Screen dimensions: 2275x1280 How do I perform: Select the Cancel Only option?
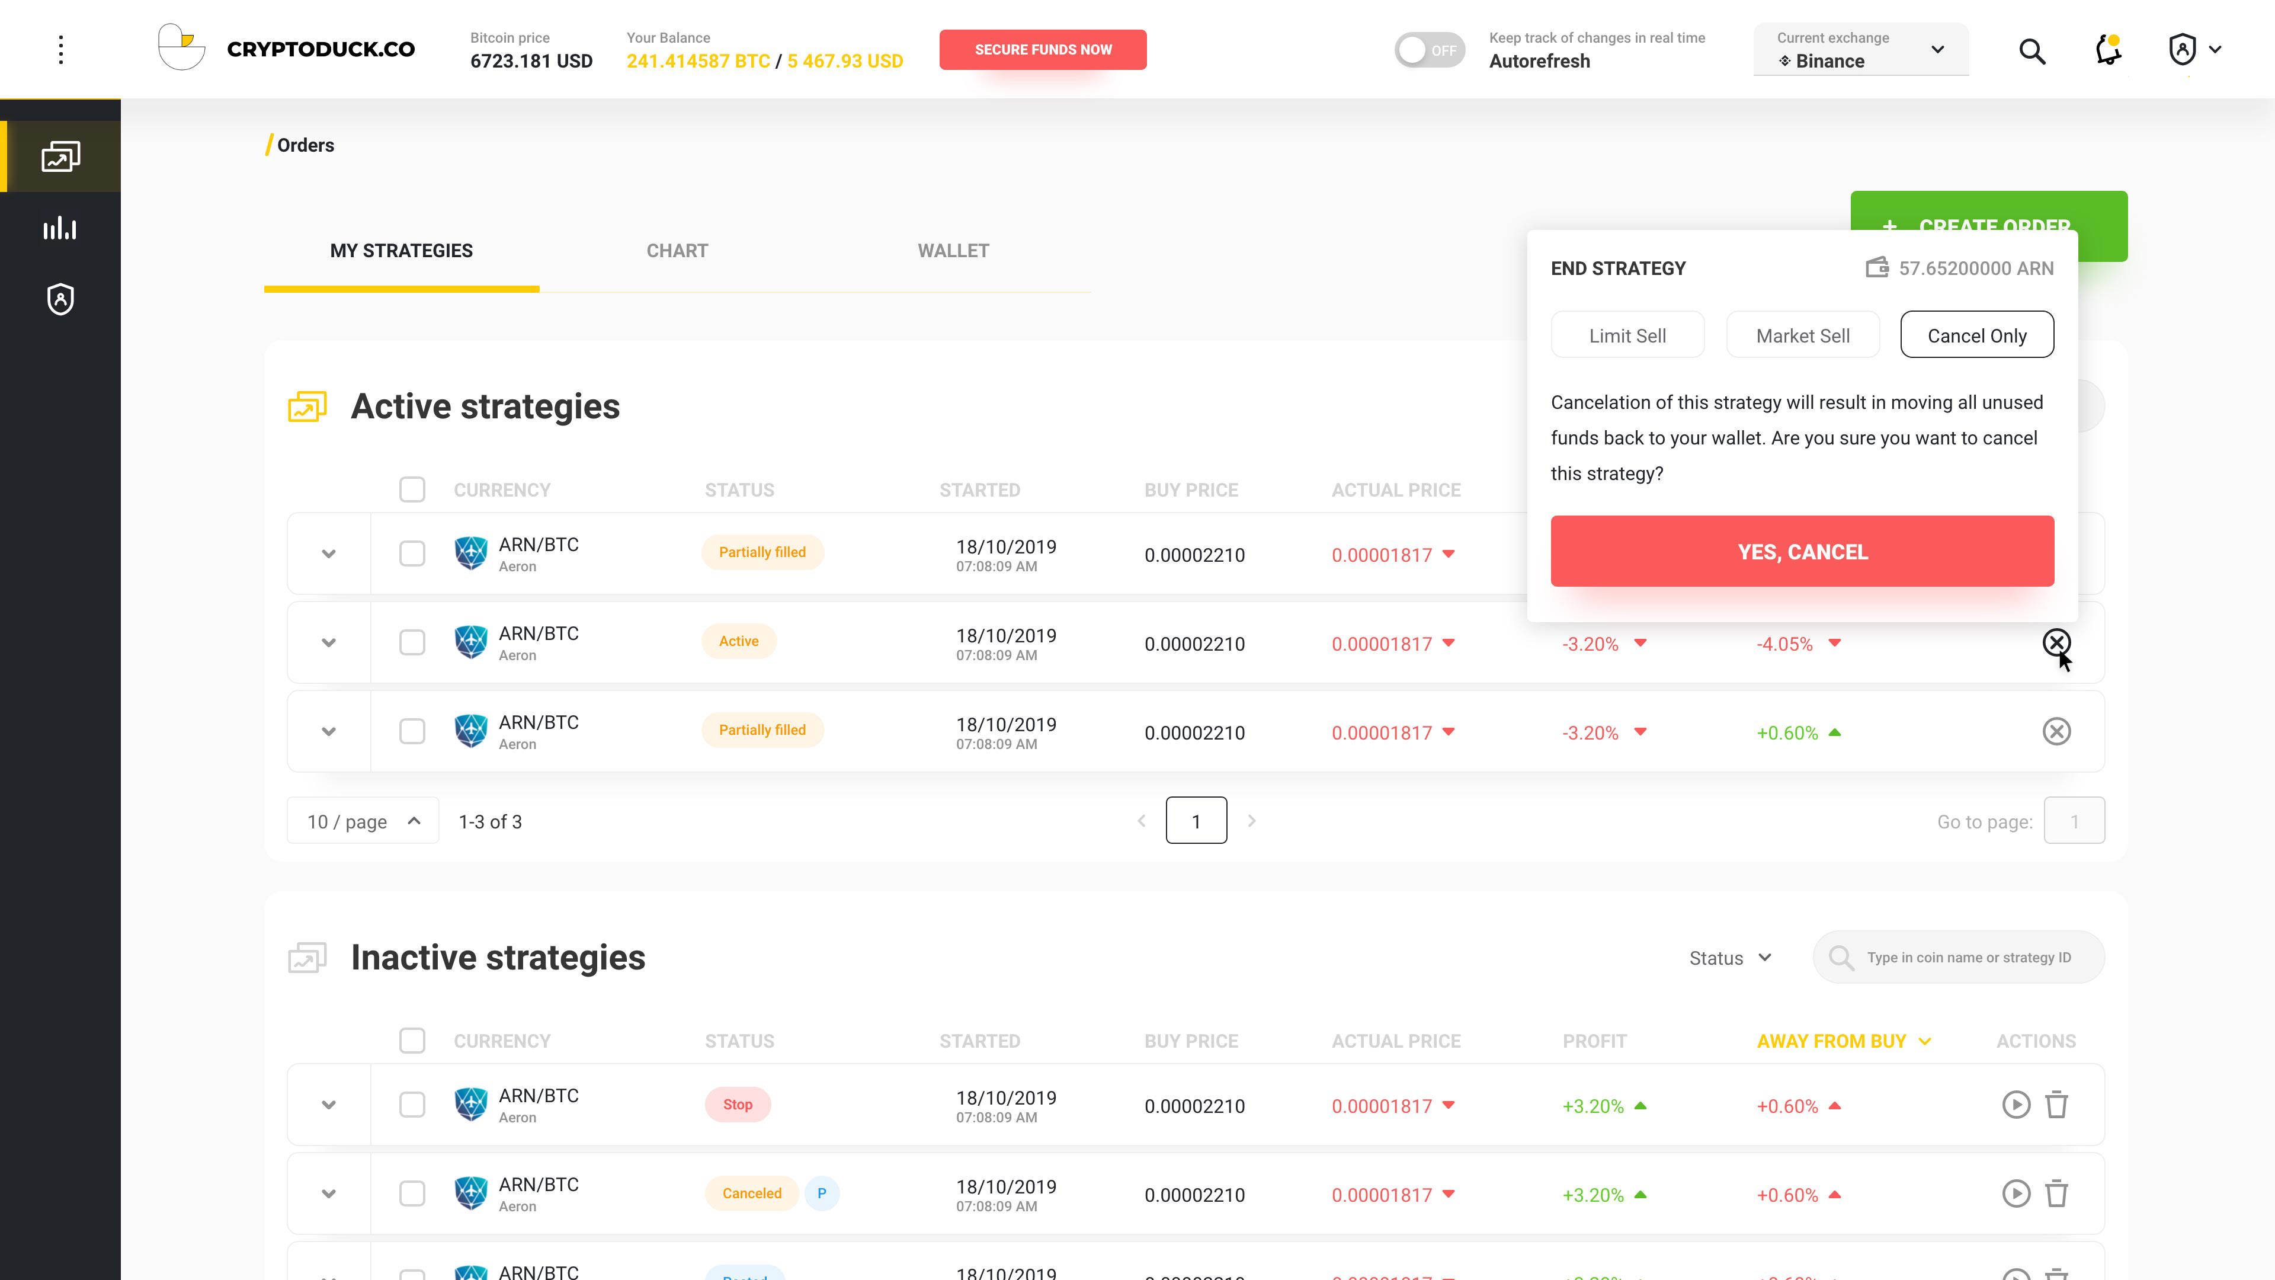tap(1976, 335)
